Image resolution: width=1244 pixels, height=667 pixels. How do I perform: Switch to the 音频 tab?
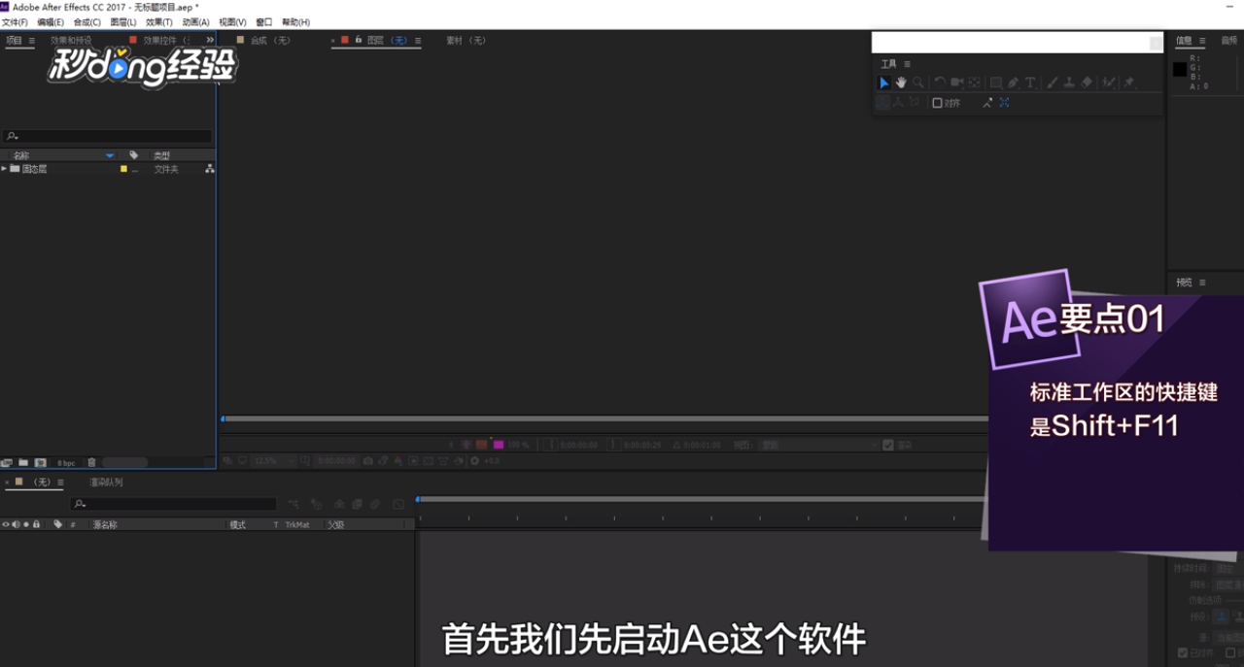pos(1229,41)
